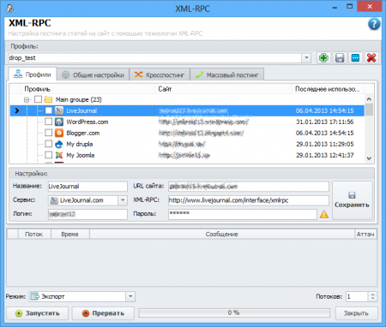Viewport: 386px width, 327px height.
Task: Tick the Blogger.com checkbox
Action: click(49, 133)
